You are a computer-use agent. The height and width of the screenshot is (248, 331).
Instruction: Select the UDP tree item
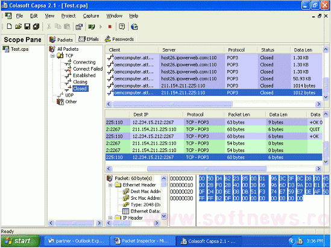click(x=69, y=95)
